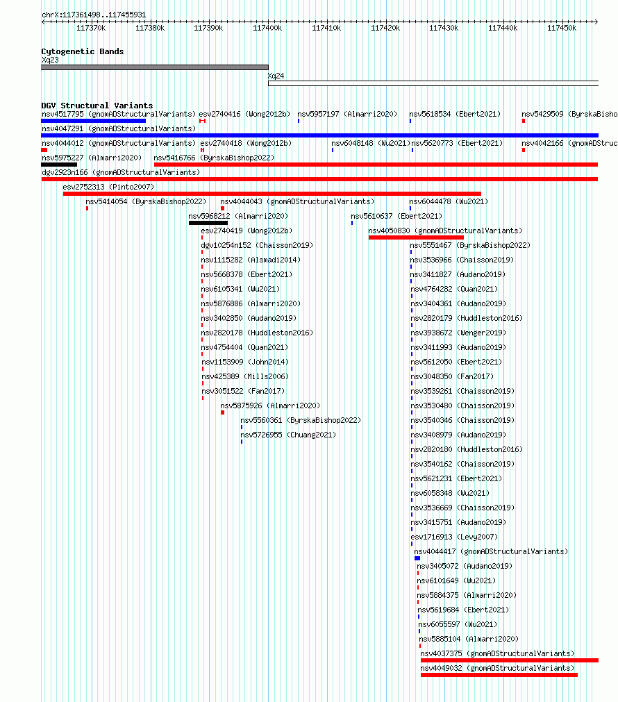Click nsv4049032 gnomAD variant label
The image size is (618, 702).
click(x=497, y=668)
